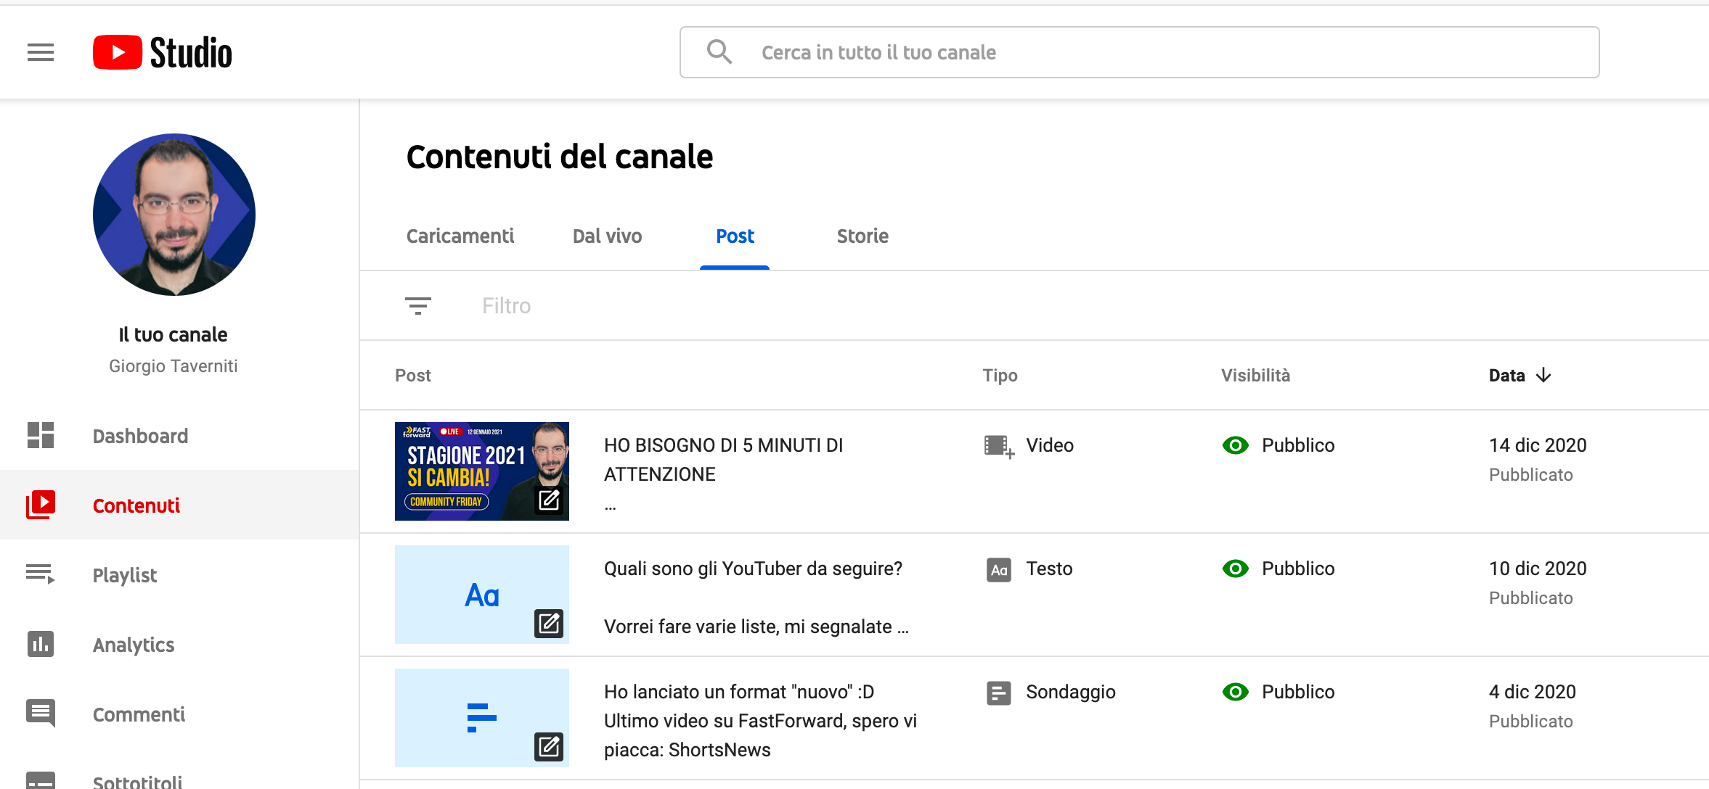This screenshot has width=1709, height=789.
Task: Click the 'Testo' type text
Action: click(1049, 569)
